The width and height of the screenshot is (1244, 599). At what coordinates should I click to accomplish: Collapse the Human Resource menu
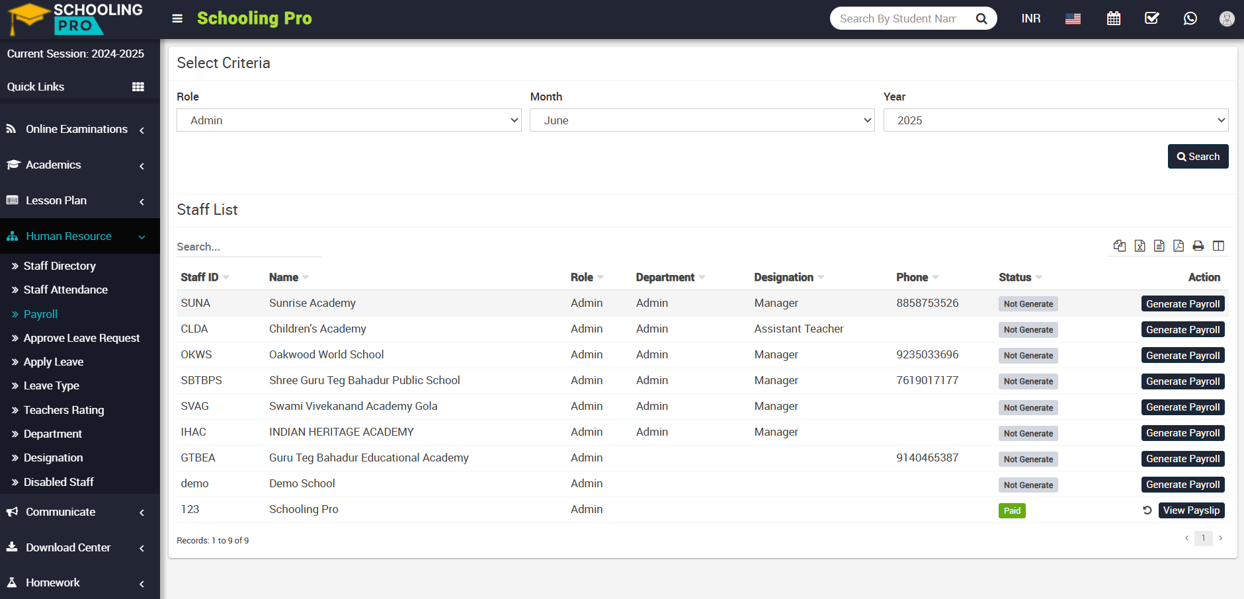[x=80, y=237]
